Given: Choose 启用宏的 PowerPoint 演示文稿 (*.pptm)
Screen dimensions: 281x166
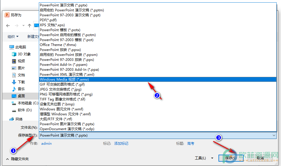Looking at the screenshot, I should coord(158,10).
